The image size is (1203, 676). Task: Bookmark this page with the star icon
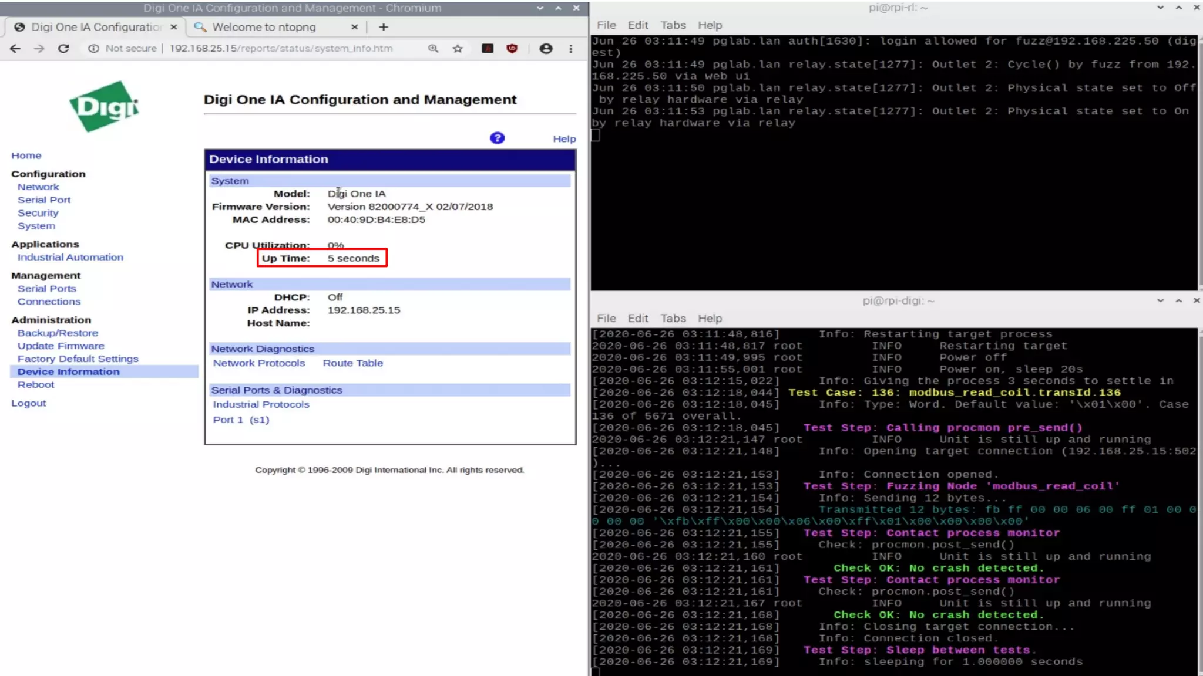[458, 49]
